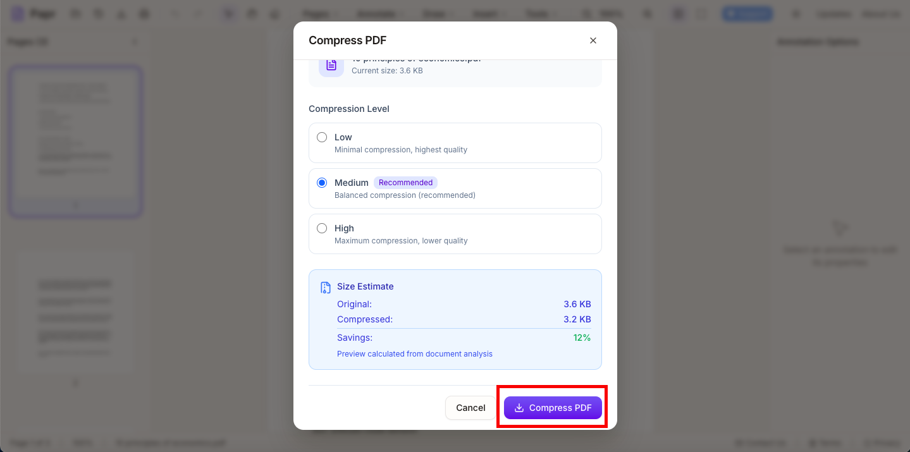This screenshot has width=910, height=452.
Task: Click the file icon beside the PDF name
Action: tap(331, 65)
